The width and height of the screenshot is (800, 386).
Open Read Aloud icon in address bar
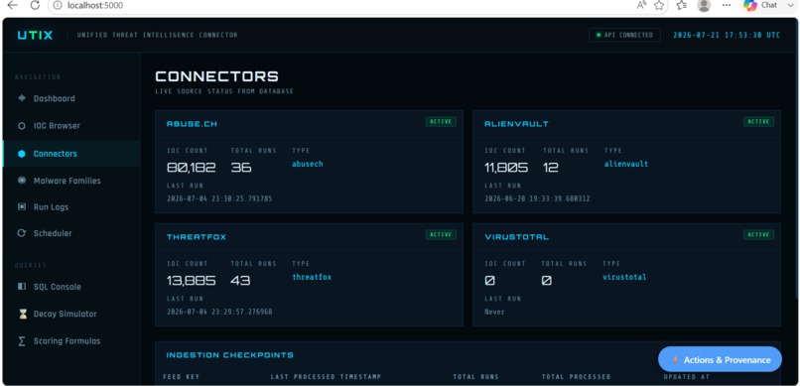coord(641,5)
